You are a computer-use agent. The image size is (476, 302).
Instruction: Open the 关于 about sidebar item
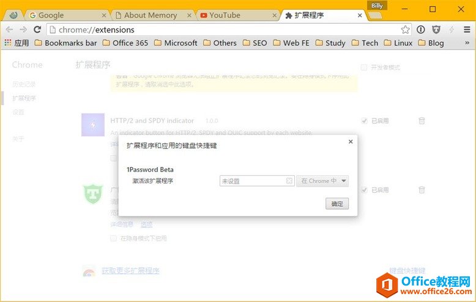coord(18,139)
